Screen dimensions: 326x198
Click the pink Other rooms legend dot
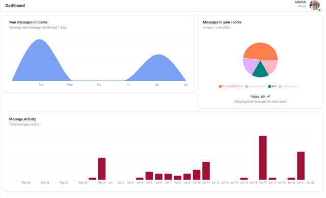pyautogui.click(x=280, y=86)
